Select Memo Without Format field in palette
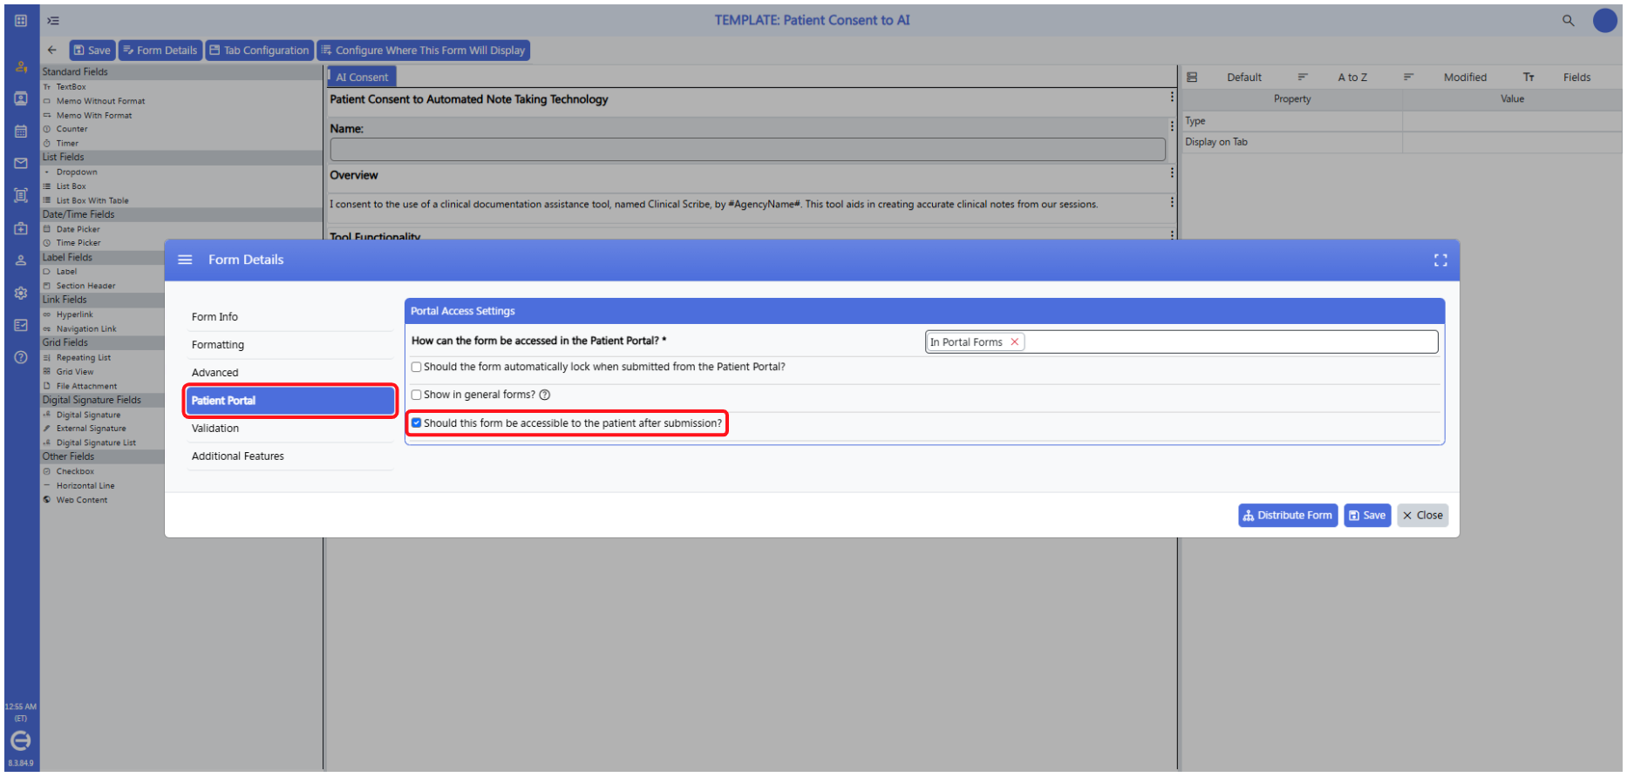This screenshot has width=1627, height=777. 100,101
